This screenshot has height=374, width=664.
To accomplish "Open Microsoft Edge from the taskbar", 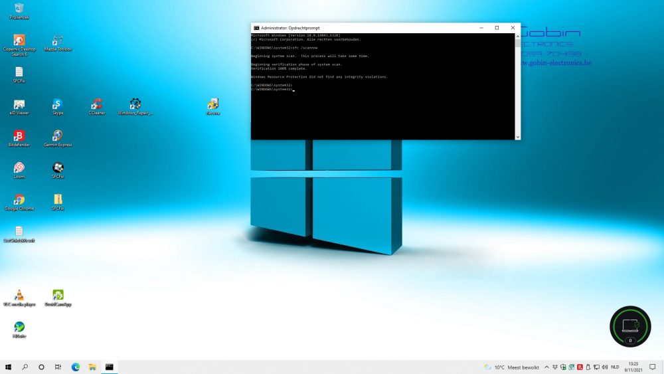I will 75,367.
